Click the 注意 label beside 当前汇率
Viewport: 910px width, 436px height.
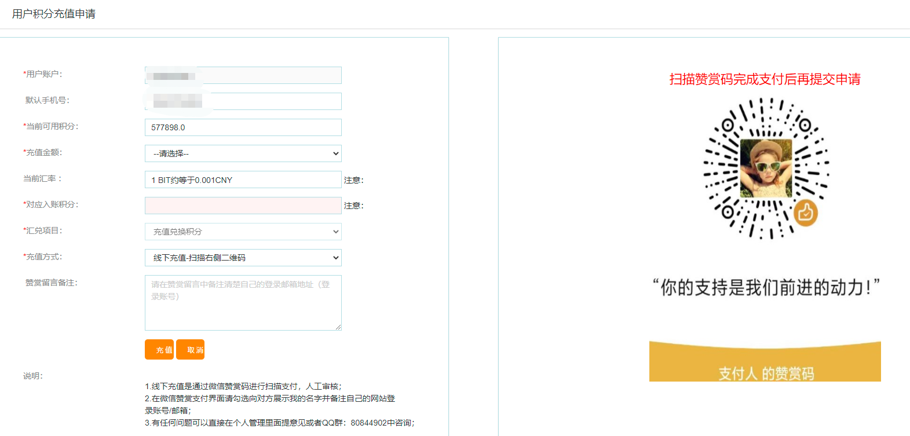click(354, 180)
